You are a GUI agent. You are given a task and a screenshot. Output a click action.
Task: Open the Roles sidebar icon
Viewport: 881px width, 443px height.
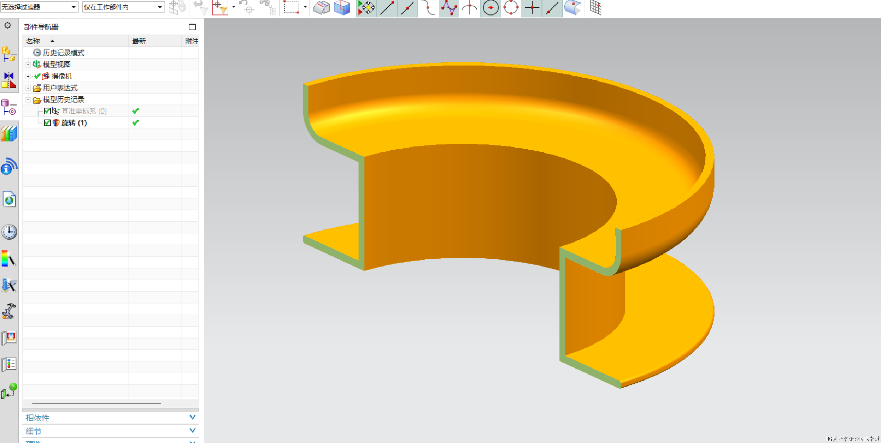[x=9, y=338]
